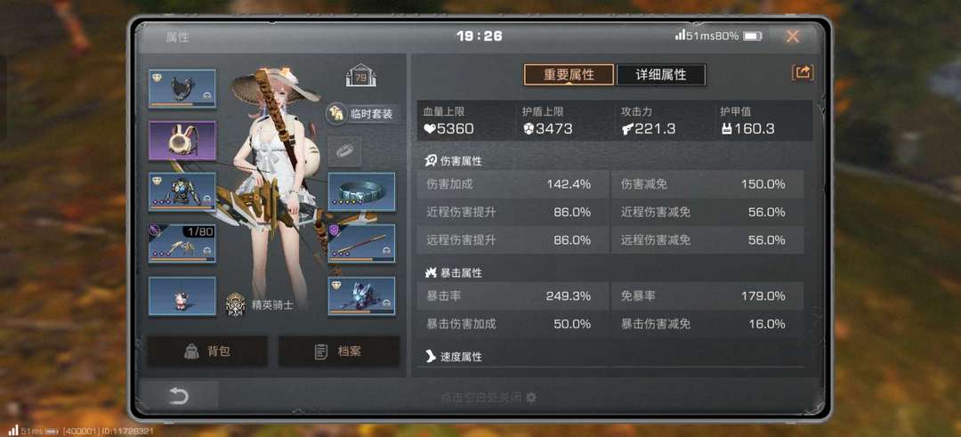Select the blue boots equipment slot
This screenshot has height=437, width=961.
(361, 296)
